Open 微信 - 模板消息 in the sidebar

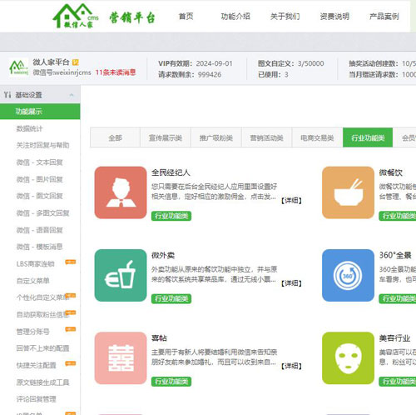39,247
